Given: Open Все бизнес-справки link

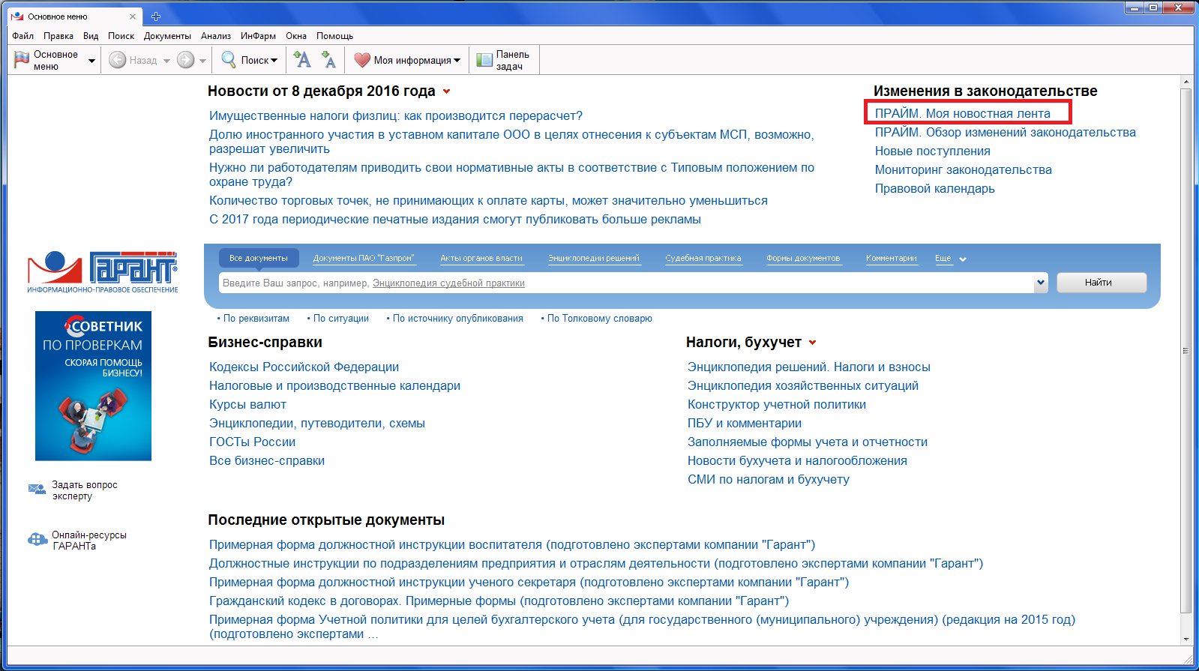Looking at the screenshot, I should point(267,461).
